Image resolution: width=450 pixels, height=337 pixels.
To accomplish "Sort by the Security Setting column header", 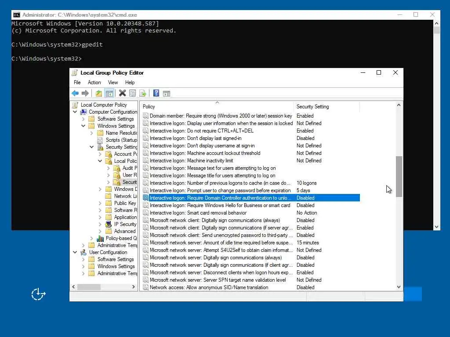I will pyautogui.click(x=327, y=107).
